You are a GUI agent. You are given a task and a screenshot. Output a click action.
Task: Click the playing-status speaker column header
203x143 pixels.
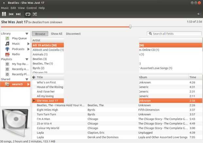click(34, 77)
